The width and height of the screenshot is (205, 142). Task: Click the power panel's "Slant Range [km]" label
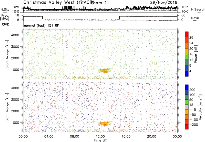click(x=7, y=54)
